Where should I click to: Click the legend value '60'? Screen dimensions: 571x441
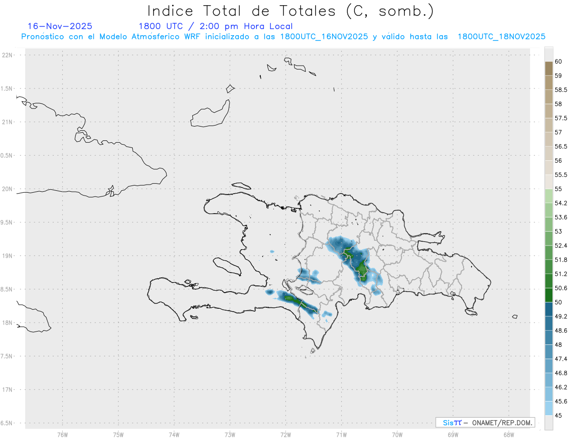coord(558,61)
